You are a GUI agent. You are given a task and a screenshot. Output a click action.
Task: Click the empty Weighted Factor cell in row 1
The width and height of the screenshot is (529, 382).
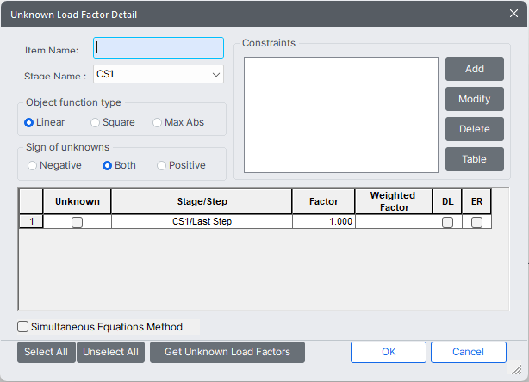click(394, 221)
